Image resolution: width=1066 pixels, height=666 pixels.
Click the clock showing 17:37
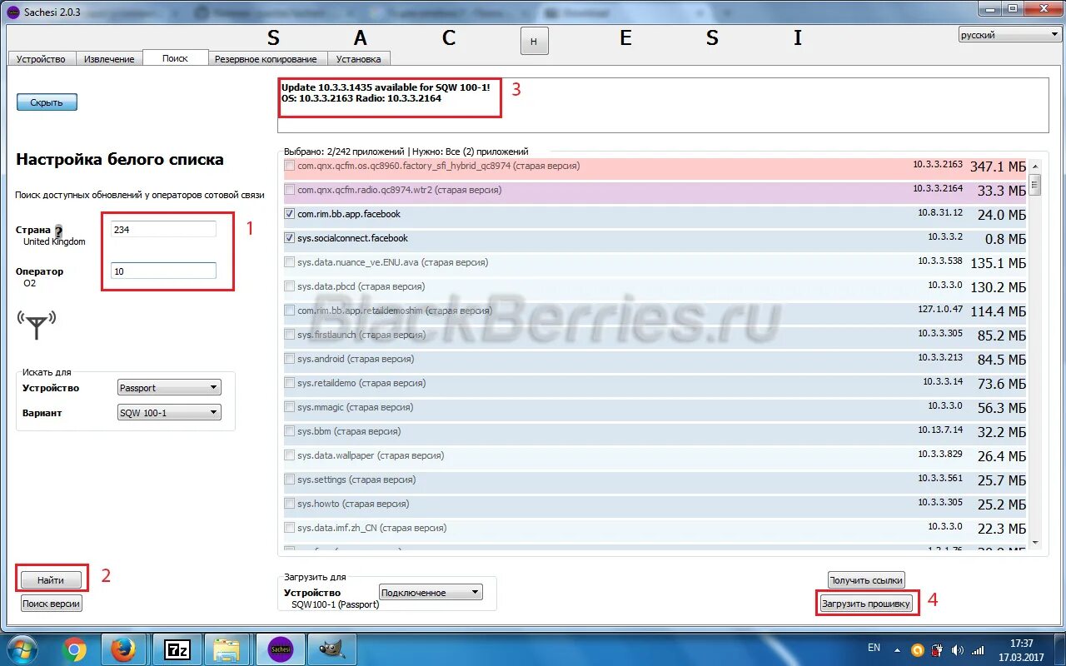[1021, 649]
